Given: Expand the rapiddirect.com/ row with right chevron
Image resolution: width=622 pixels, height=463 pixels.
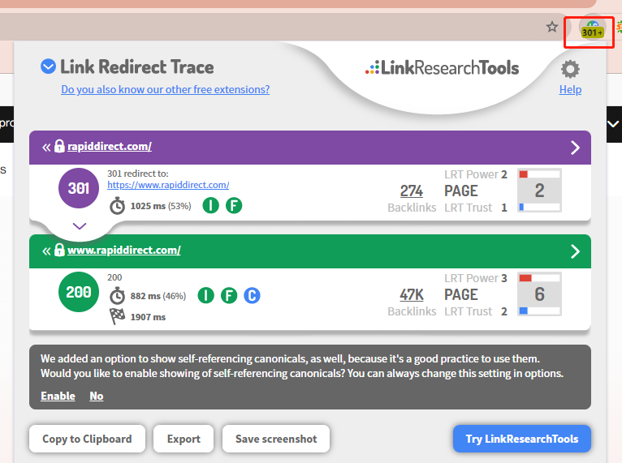Looking at the screenshot, I should point(575,148).
